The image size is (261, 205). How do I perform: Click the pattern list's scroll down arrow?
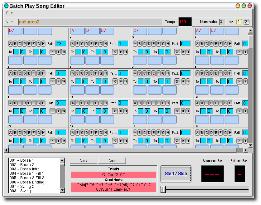62,190
